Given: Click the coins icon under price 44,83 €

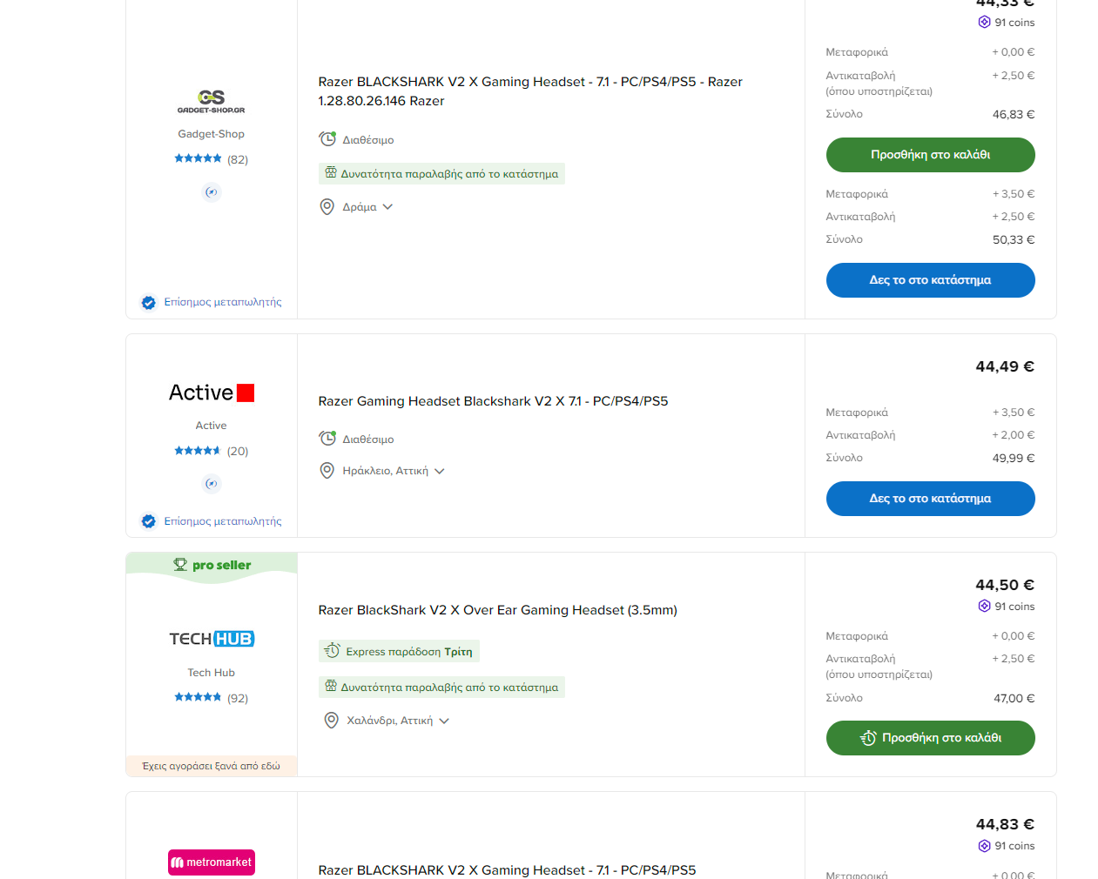Looking at the screenshot, I should 984,846.
